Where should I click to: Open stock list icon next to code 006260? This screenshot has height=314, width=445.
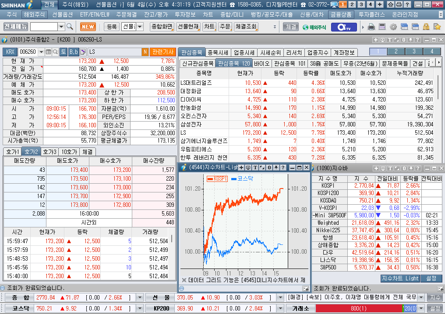click(48, 52)
